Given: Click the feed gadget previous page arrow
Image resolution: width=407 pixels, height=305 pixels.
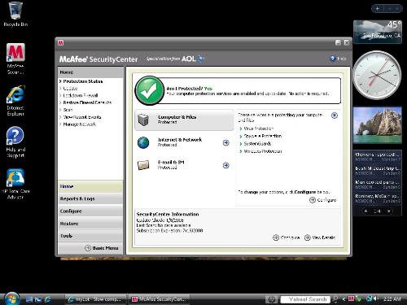Looking at the screenshot, I should coord(365,211).
